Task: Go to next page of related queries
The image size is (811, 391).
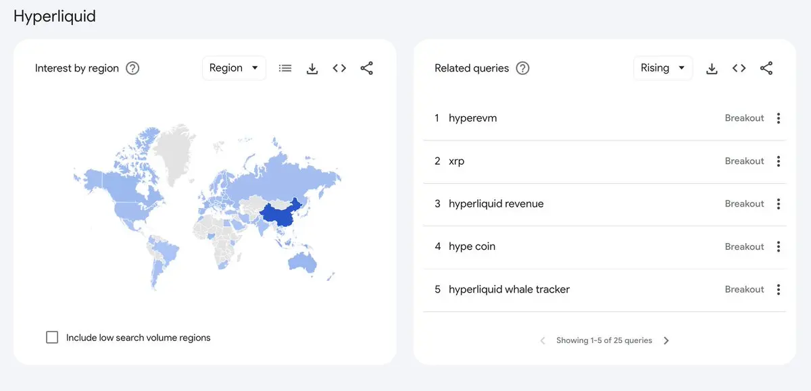Action: pos(666,341)
